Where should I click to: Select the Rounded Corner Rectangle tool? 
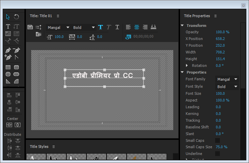(16, 67)
